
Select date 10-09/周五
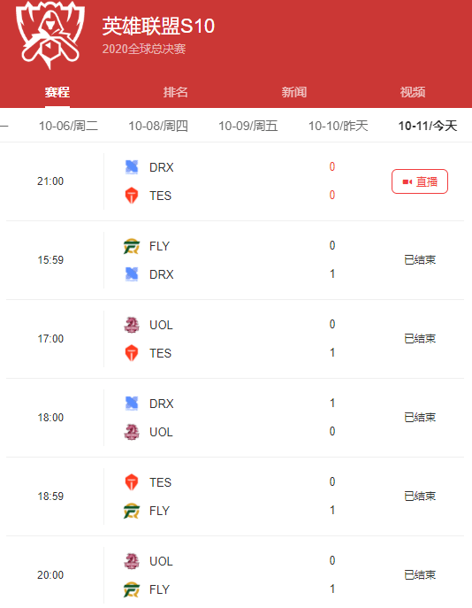click(x=248, y=126)
